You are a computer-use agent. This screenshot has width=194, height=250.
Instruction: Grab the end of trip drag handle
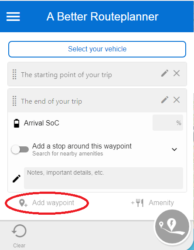[x=14, y=101]
